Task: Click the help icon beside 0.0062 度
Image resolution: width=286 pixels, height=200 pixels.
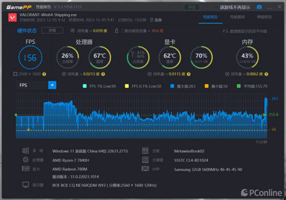Action: point(266,74)
